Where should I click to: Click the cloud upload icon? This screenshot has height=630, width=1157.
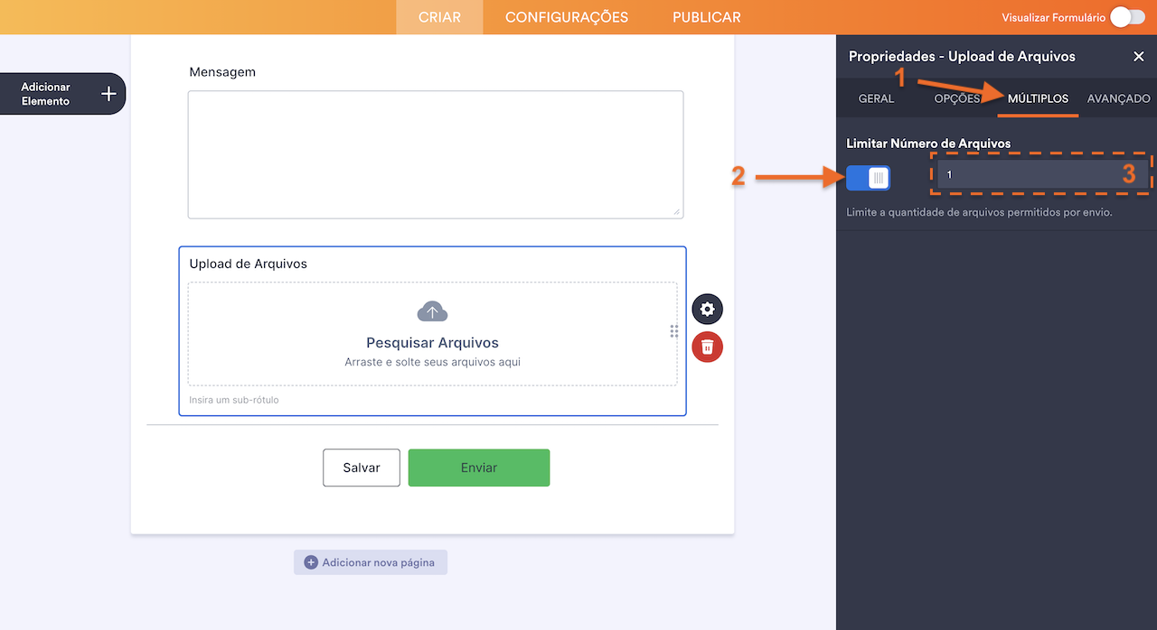[x=432, y=312]
